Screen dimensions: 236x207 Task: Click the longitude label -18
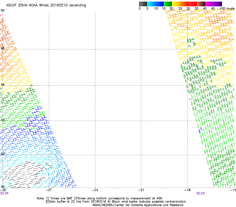[x=187, y=190]
